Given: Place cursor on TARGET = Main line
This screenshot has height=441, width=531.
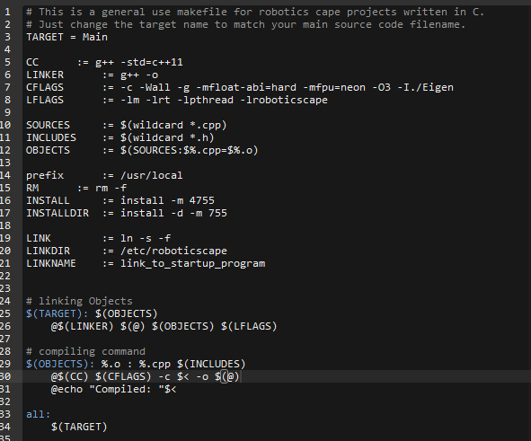Looking at the screenshot, I should [66, 37].
